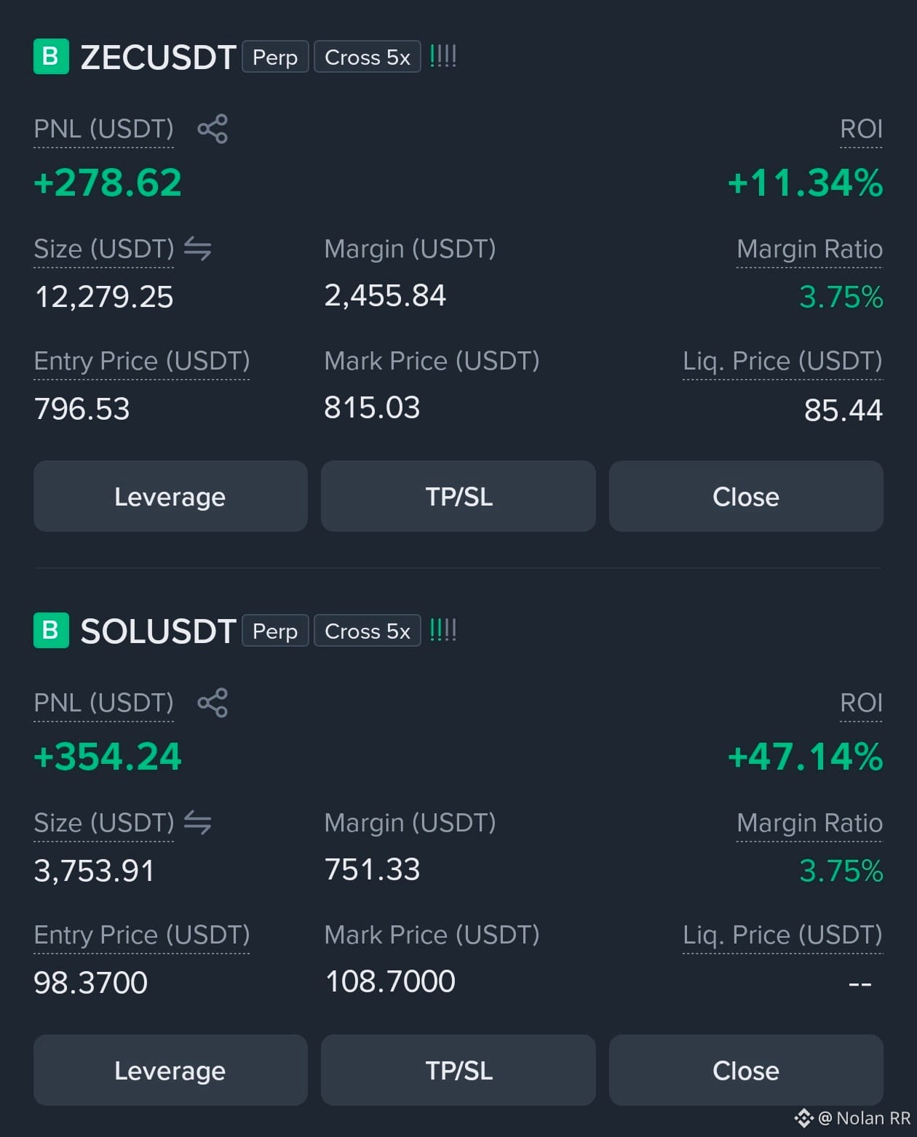Set TP/SL for the ZECUSDT position

click(x=458, y=496)
